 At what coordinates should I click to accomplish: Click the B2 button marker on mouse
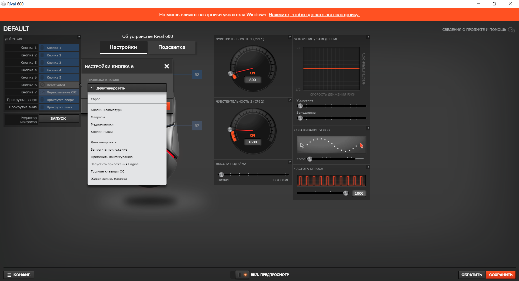click(x=197, y=75)
